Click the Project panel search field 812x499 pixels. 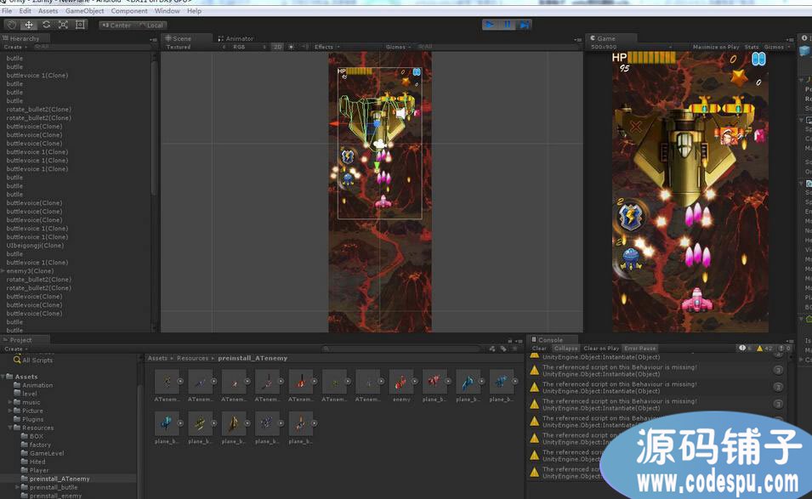(401, 349)
